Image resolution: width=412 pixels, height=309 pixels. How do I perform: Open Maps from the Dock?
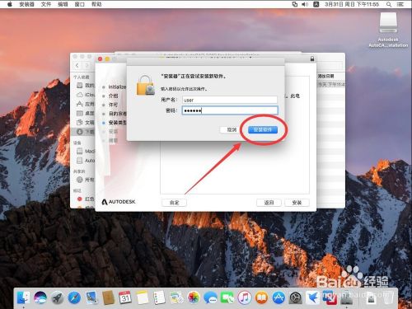coord(176,297)
